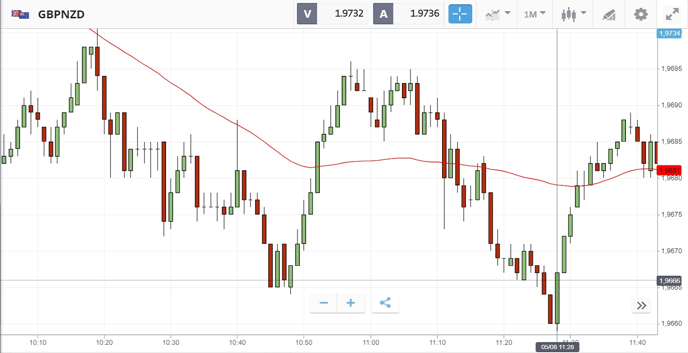Click the A buy price button 1.9736

pyautogui.click(x=408, y=14)
